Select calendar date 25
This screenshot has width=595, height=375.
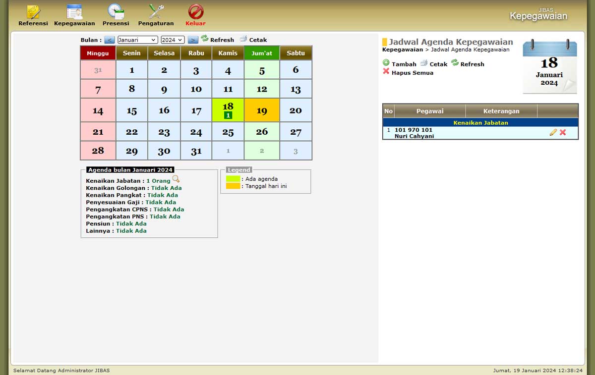pyautogui.click(x=228, y=132)
